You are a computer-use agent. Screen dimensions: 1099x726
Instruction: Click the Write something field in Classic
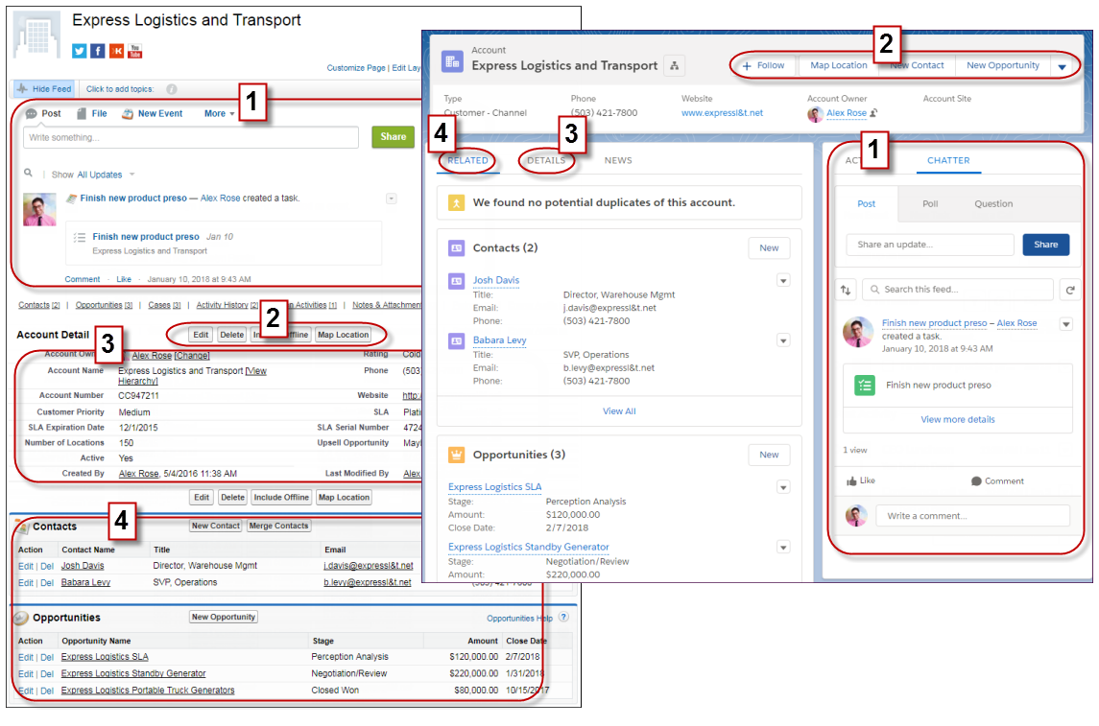(191, 137)
